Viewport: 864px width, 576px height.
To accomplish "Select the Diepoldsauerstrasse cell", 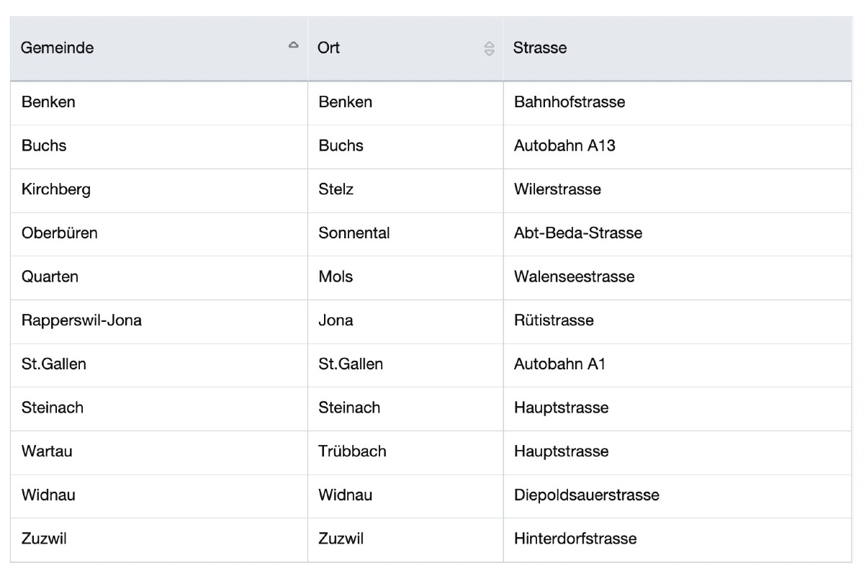I will point(586,495).
